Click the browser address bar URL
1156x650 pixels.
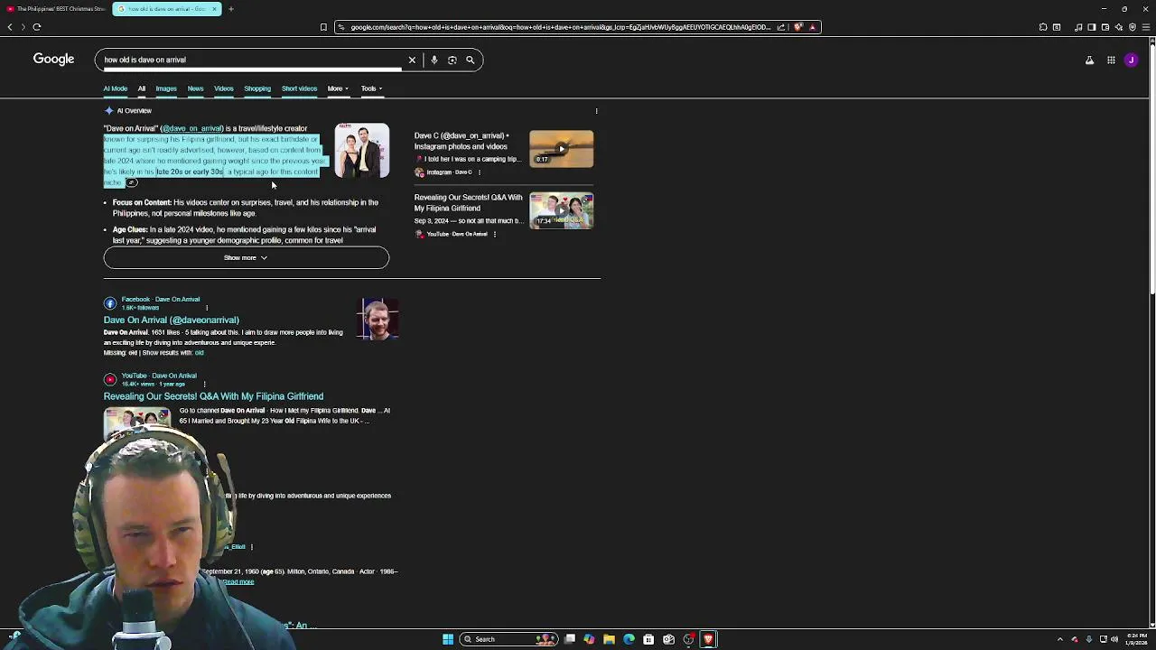(560, 27)
